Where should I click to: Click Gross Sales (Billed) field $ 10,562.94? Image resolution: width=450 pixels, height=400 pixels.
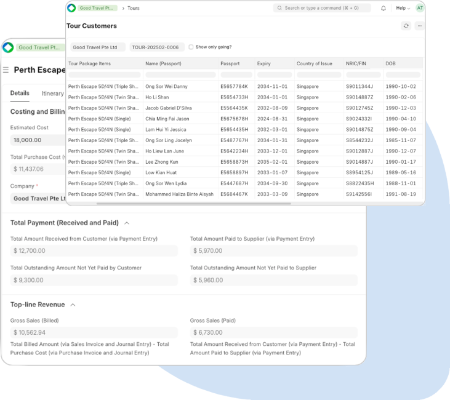[x=94, y=332]
